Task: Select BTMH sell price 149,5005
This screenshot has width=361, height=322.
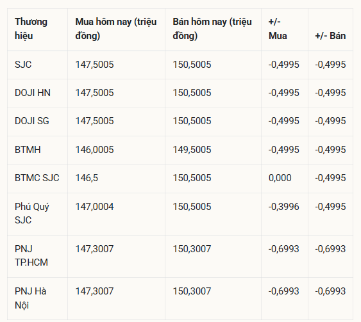Action: pyautogui.click(x=192, y=150)
